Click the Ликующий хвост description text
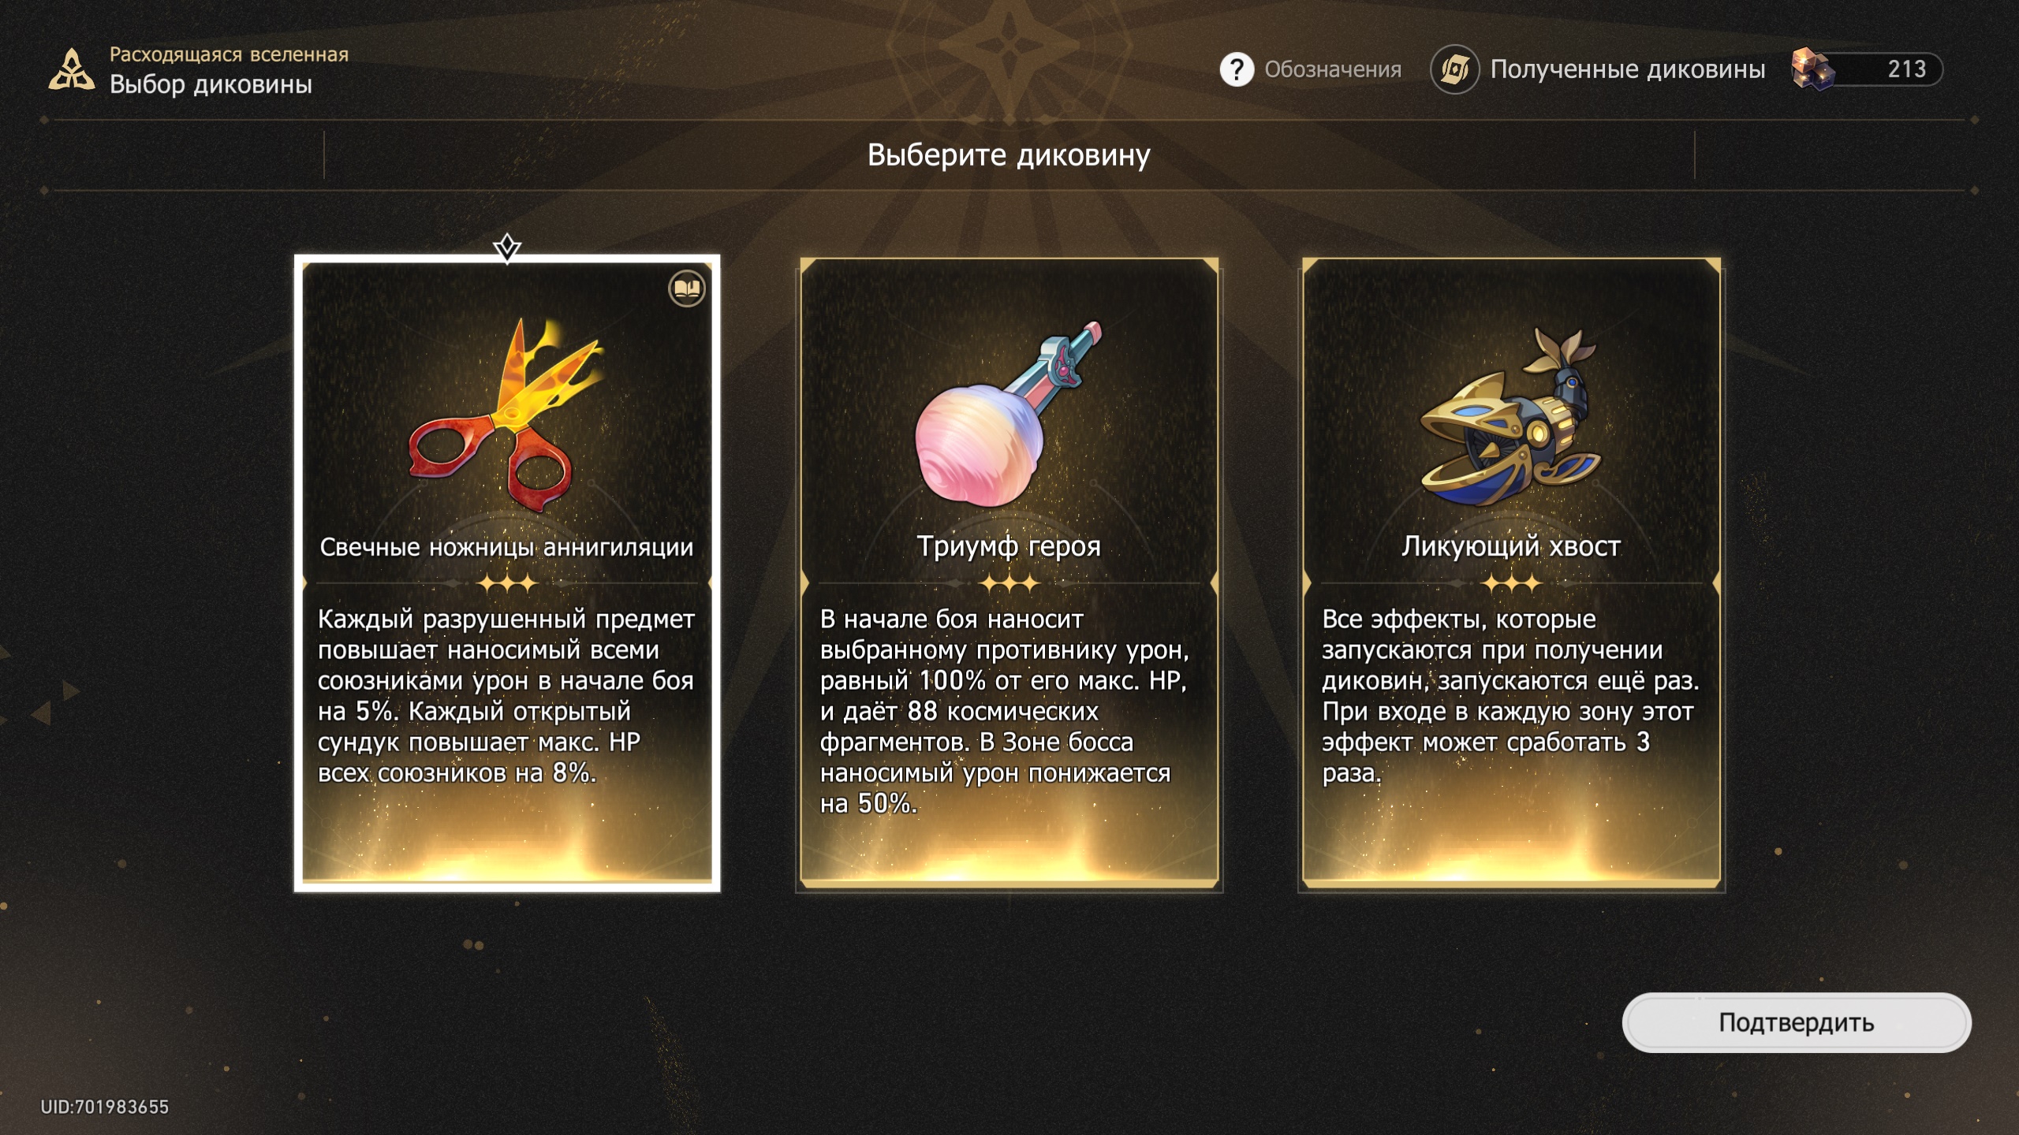 1510,696
